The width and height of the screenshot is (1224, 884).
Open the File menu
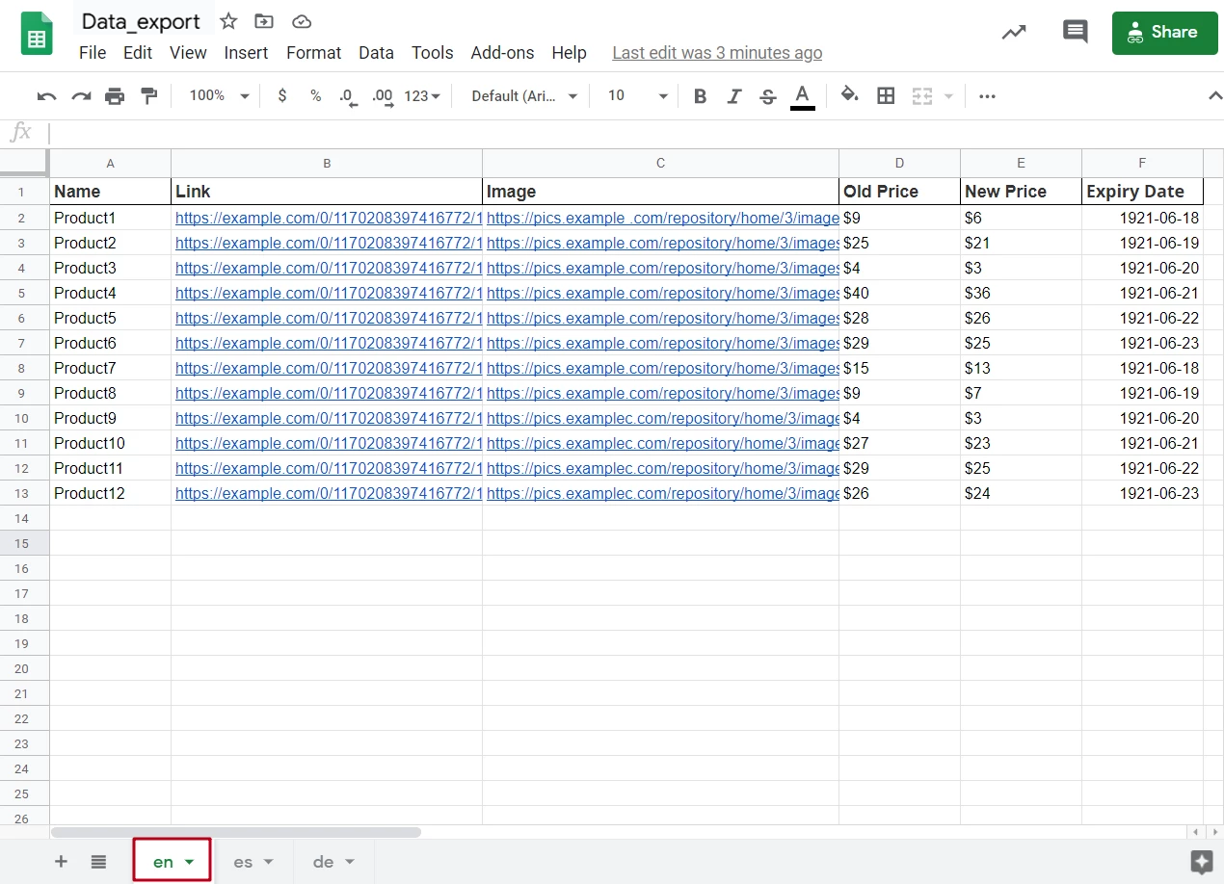coord(93,53)
